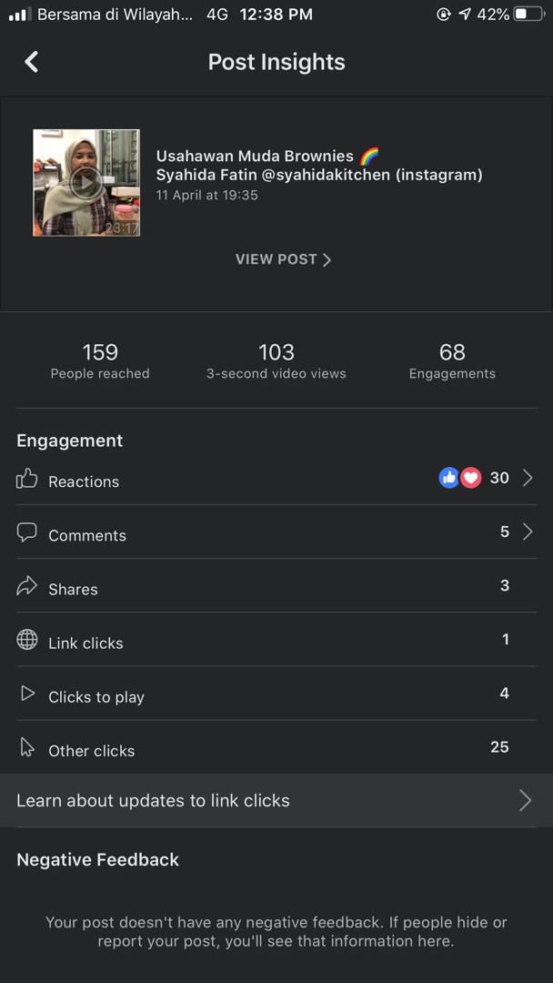This screenshot has width=553, height=983.
Task: Expand the Comments details chevron
Action: (528, 532)
